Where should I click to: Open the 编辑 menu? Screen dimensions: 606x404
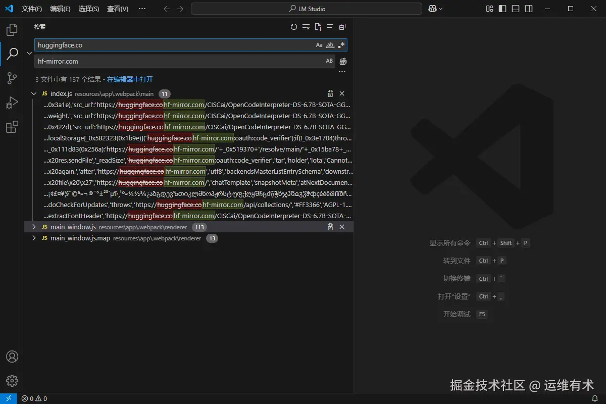61,9
